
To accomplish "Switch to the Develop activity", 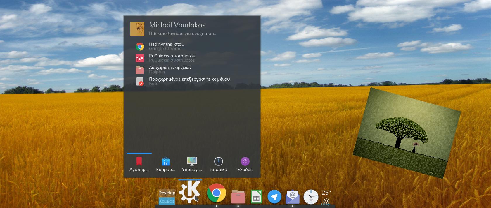I will click(167, 193).
